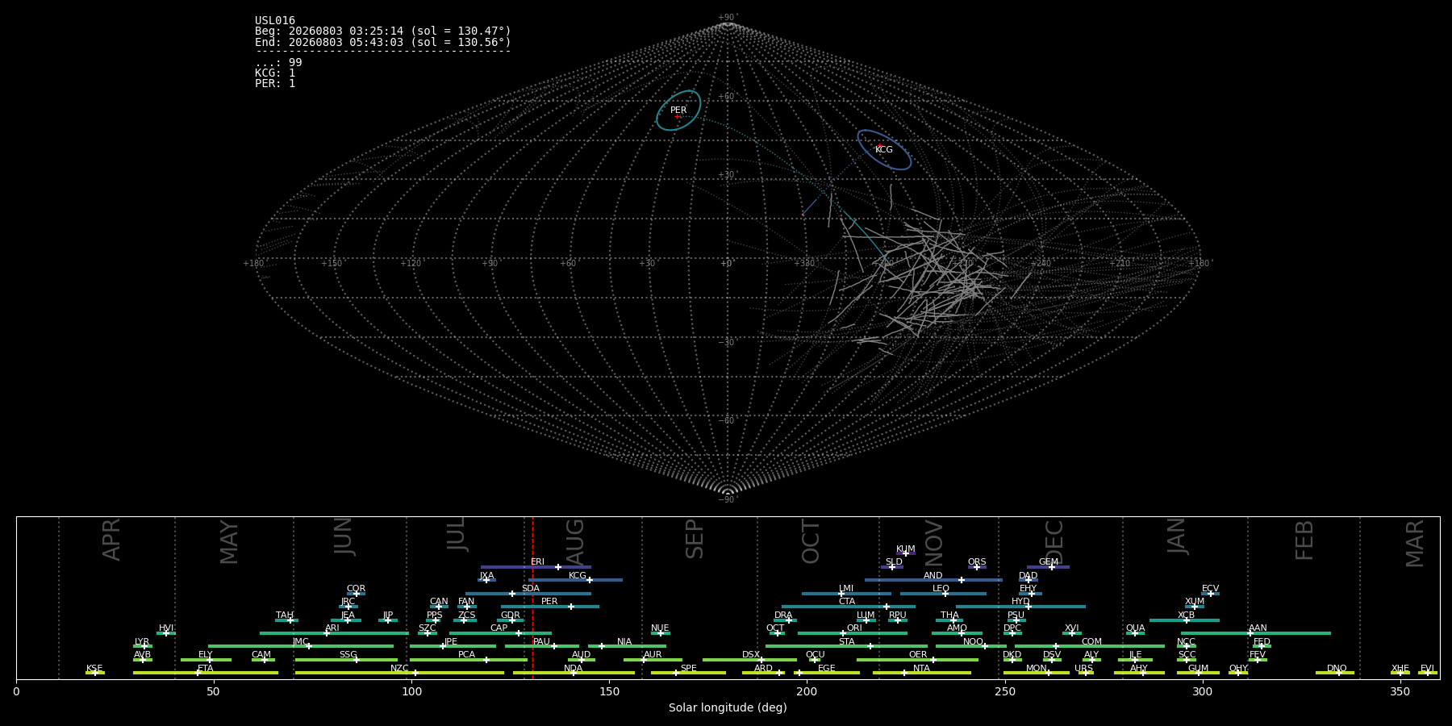
Task: Click the QUA shower label in timeline
Action: (x=1135, y=628)
